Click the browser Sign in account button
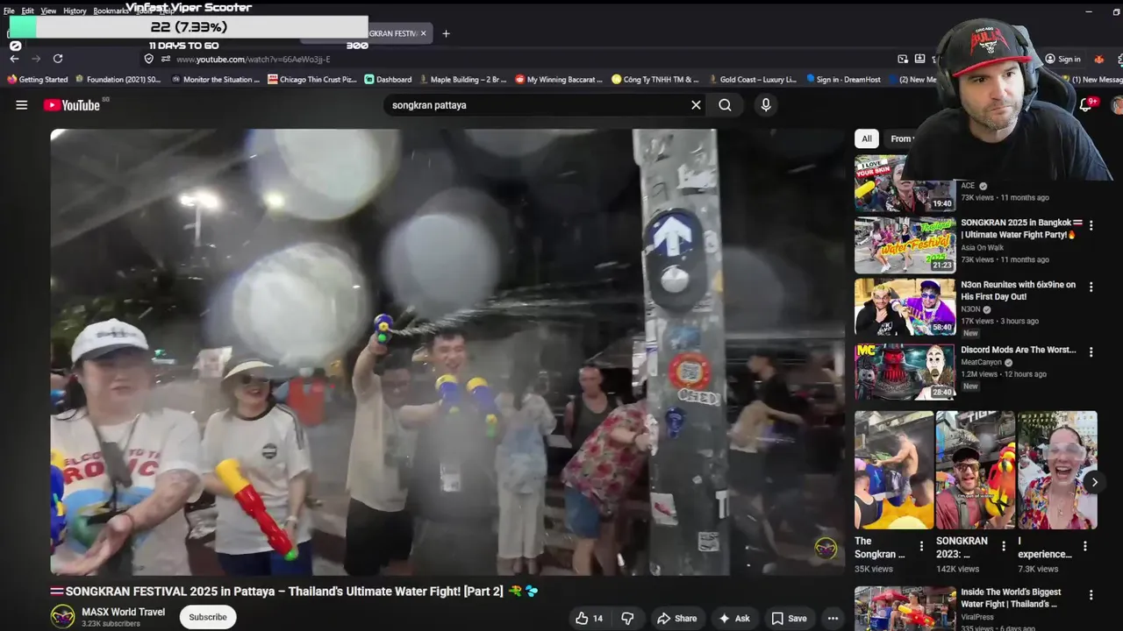Viewport: 1123px width, 631px height. pos(1062,59)
